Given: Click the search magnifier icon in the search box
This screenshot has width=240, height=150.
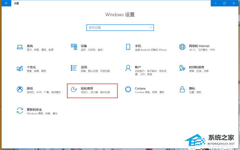Looking at the screenshot, I should click(151, 27).
